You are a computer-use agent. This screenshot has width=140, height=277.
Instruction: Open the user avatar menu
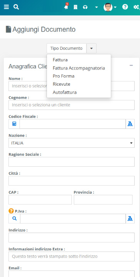110,7
